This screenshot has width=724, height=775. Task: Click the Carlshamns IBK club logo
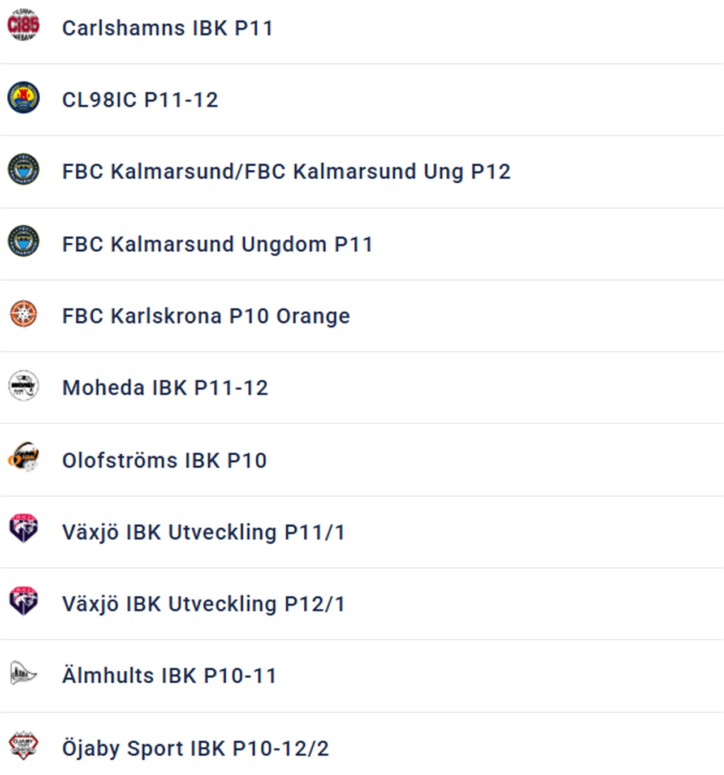coord(23,25)
